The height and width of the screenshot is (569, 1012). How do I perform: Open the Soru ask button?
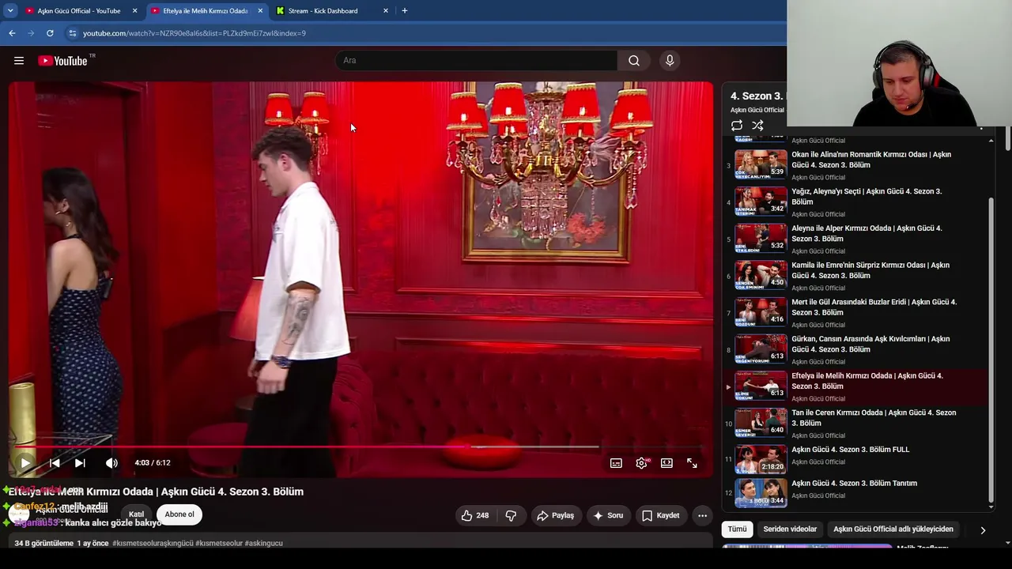coord(609,515)
